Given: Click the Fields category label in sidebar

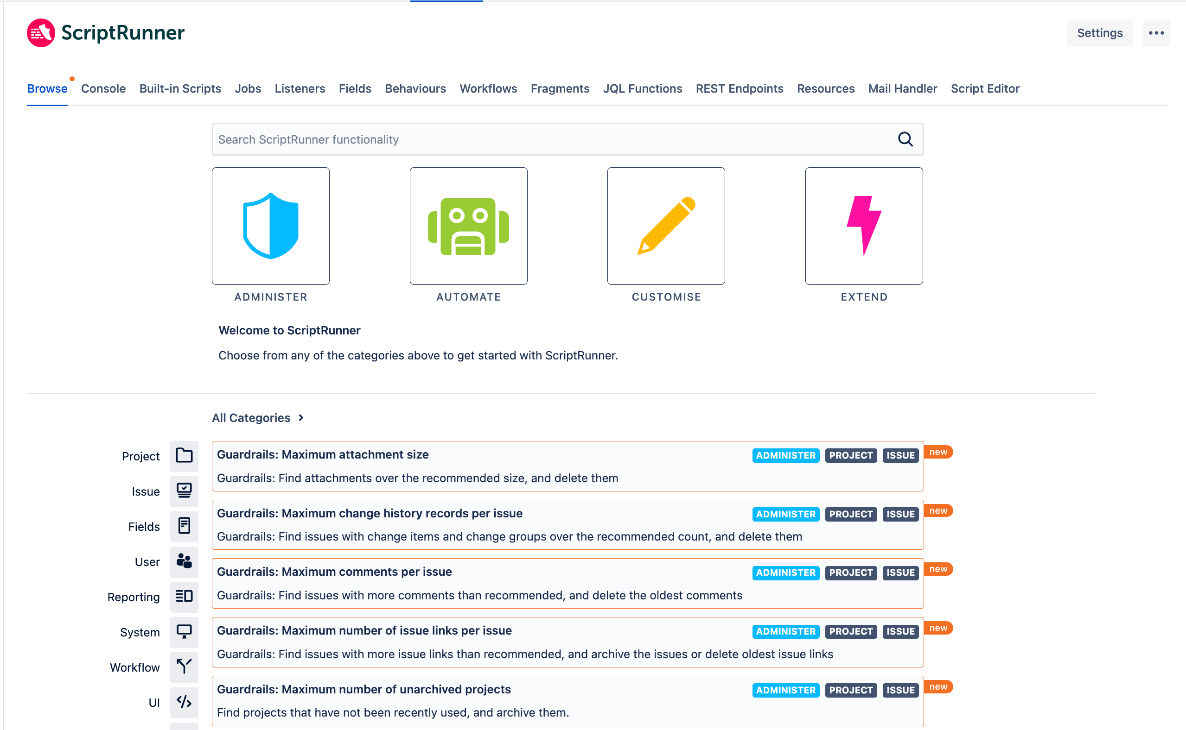Looking at the screenshot, I should coord(144,527).
